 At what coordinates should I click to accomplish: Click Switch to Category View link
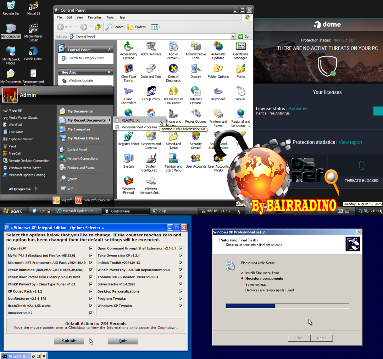tap(86, 58)
